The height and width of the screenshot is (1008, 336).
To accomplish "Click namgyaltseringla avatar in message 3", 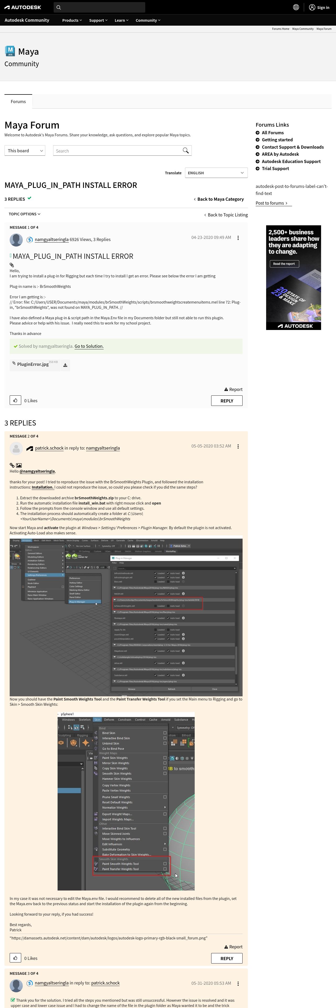I will 16,986.
